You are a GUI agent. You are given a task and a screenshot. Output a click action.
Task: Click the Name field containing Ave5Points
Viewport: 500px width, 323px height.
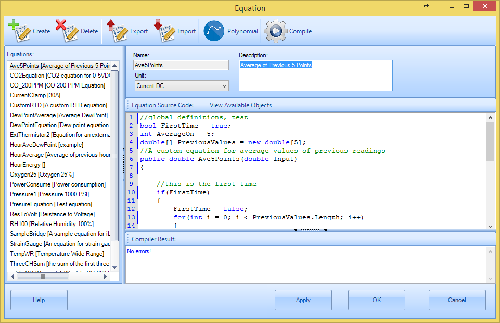pos(181,65)
